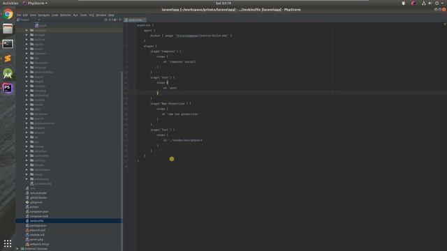Open the Code menu
447x251 pixels.
pos(54,15)
